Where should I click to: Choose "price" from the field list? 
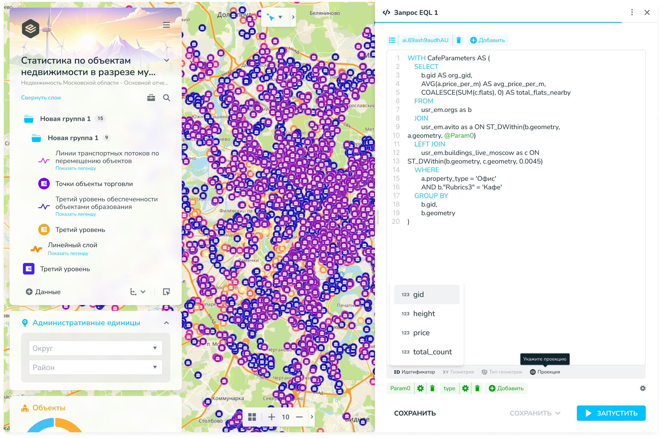click(x=427, y=333)
